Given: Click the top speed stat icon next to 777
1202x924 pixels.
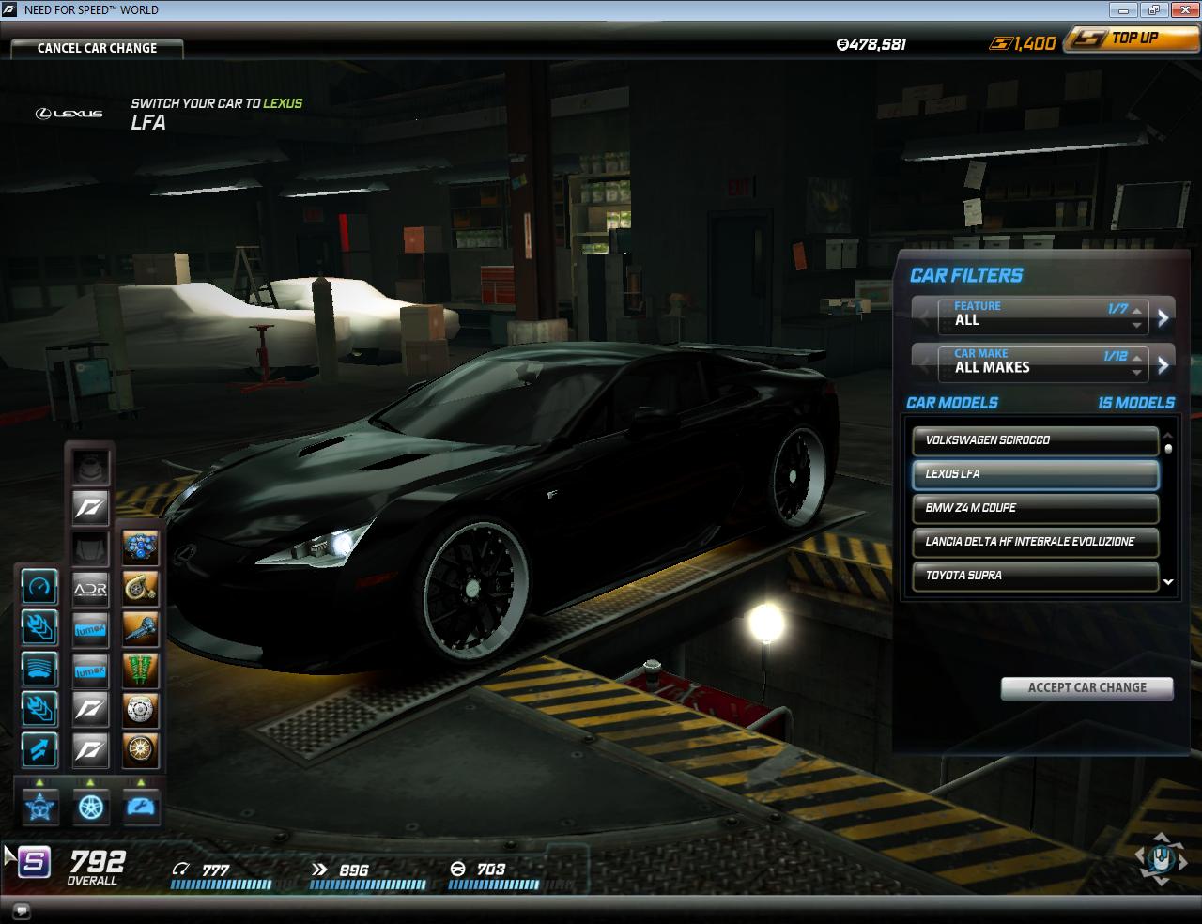Looking at the screenshot, I should click(x=181, y=870).
